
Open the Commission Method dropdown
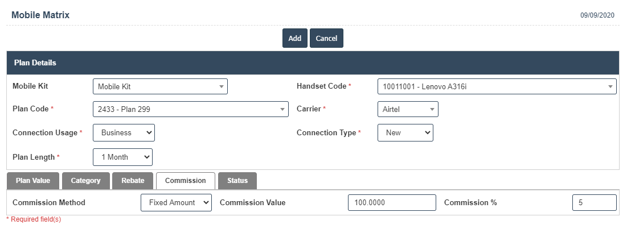click(176, 202)
